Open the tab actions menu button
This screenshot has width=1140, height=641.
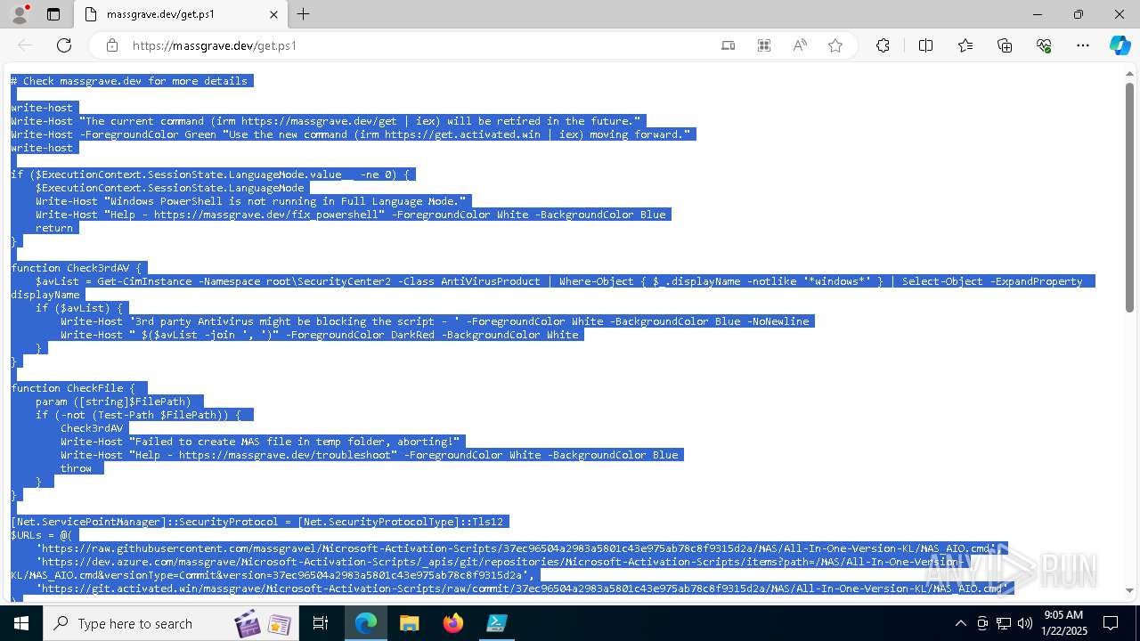coord(53,14)
